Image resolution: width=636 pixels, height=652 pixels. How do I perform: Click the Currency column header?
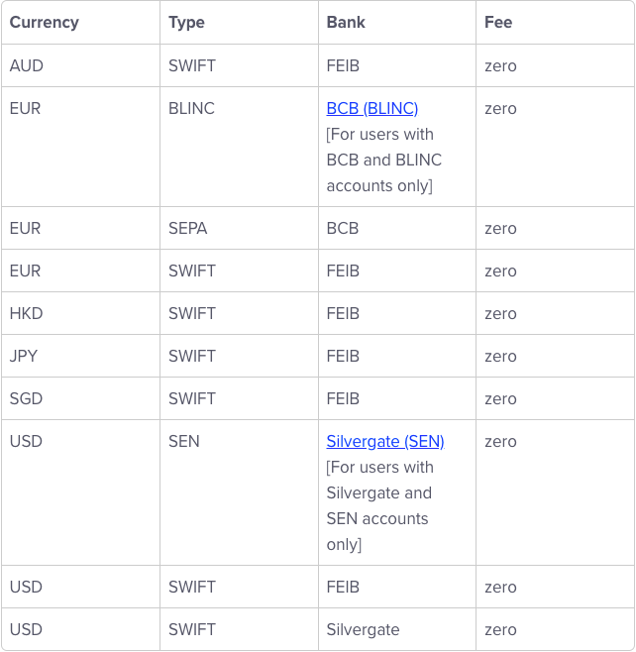[x=44, y=22]
